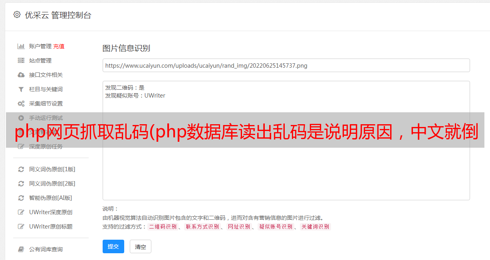Click the edit icon beside UWriter深度原创
Viewport: 490px width, 260px height.
pyautogui.click(x=21, y=212)
